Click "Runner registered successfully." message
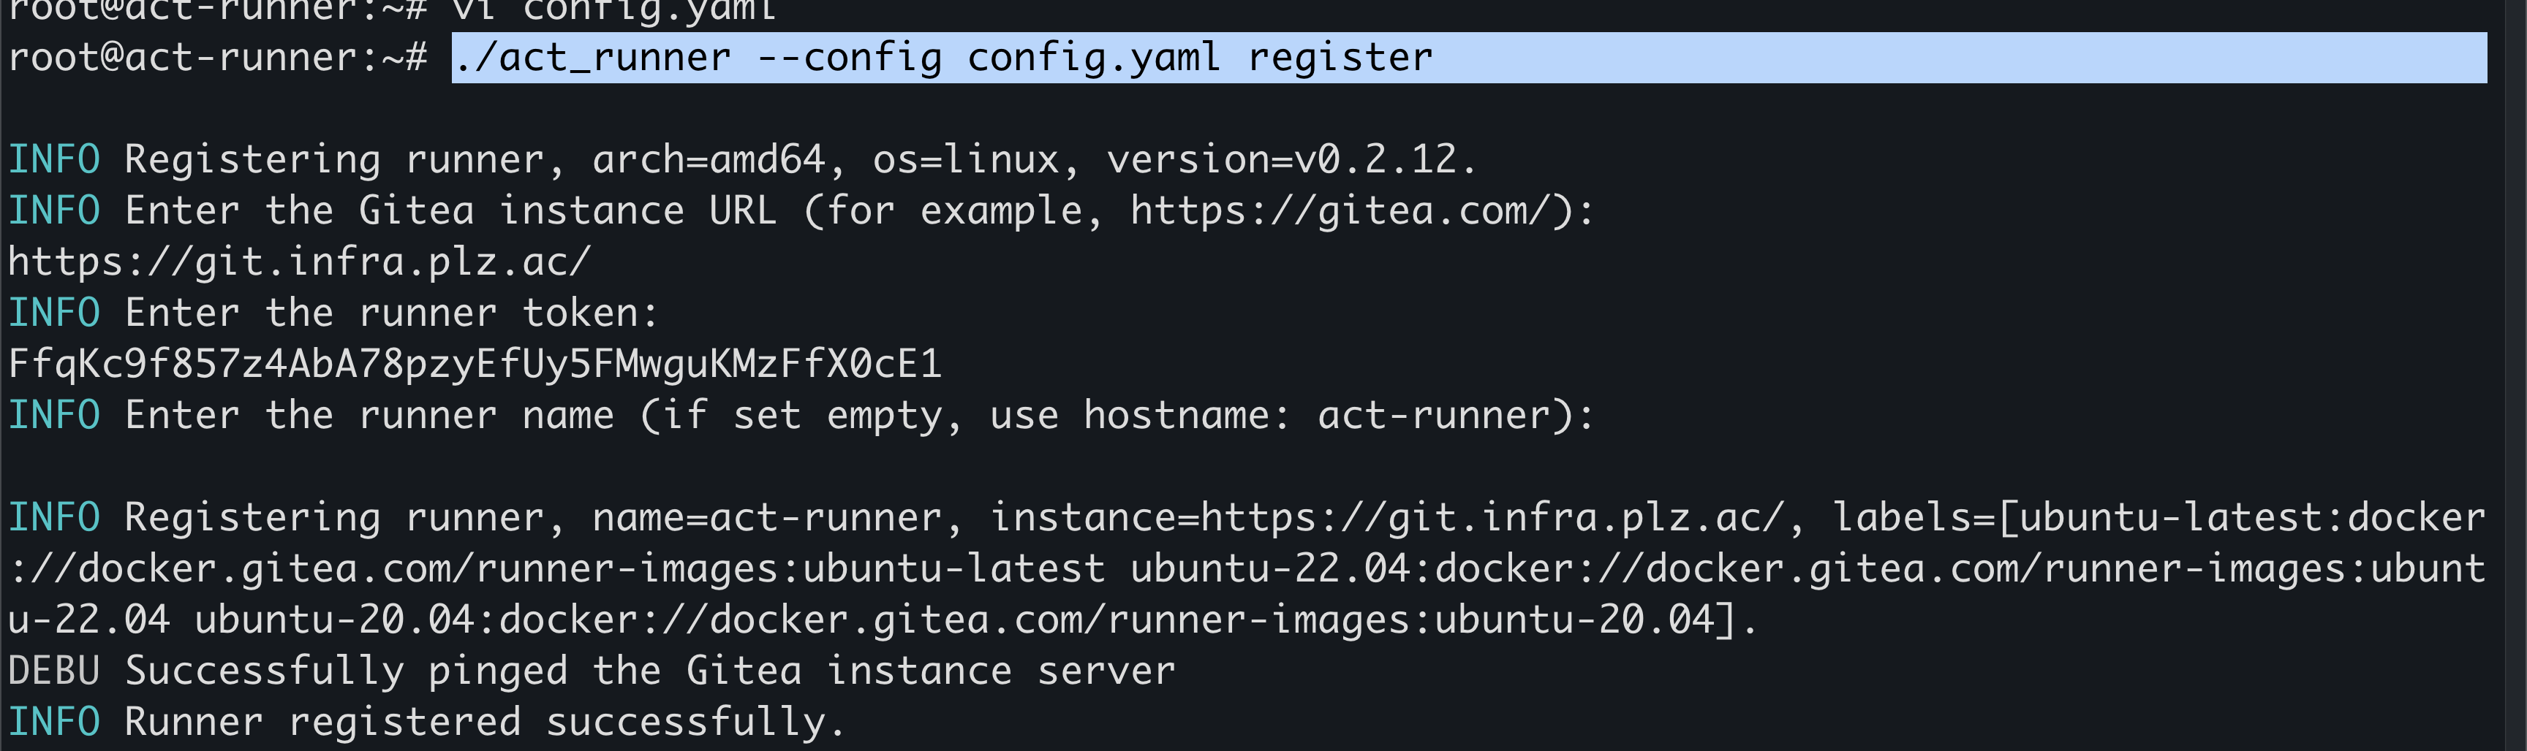Viewport: 2527px width, 751px height. tap(485, 723)
